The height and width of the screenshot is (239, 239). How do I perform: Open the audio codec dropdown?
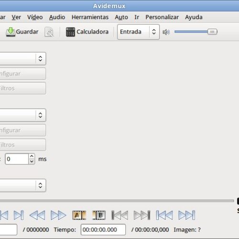23,115
